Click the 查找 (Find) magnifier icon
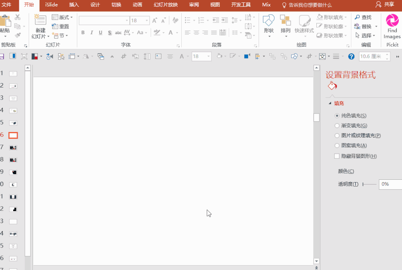 tap(357, 17)
